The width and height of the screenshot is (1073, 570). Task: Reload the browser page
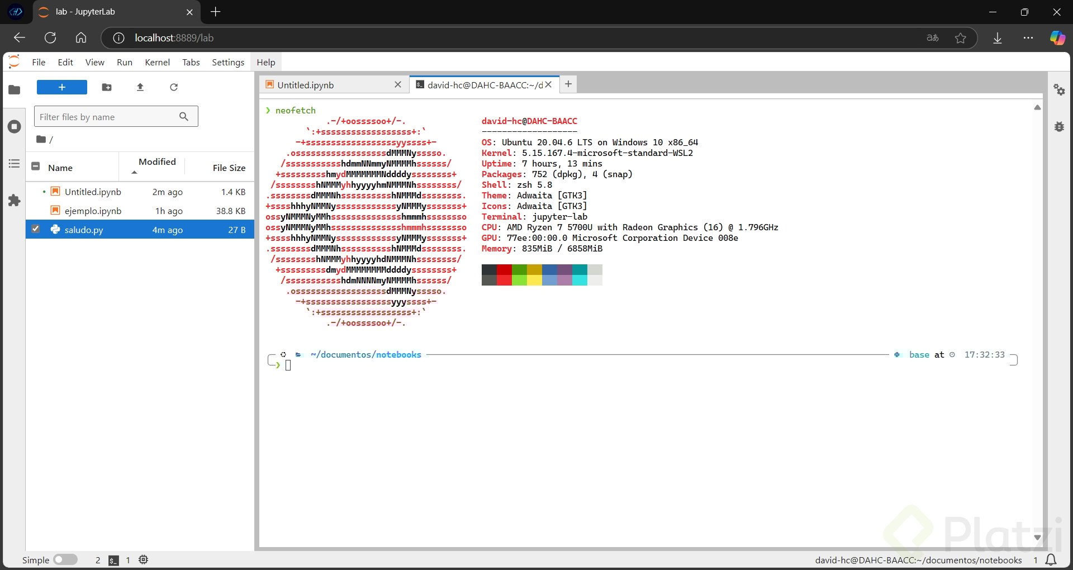point(50,38)
